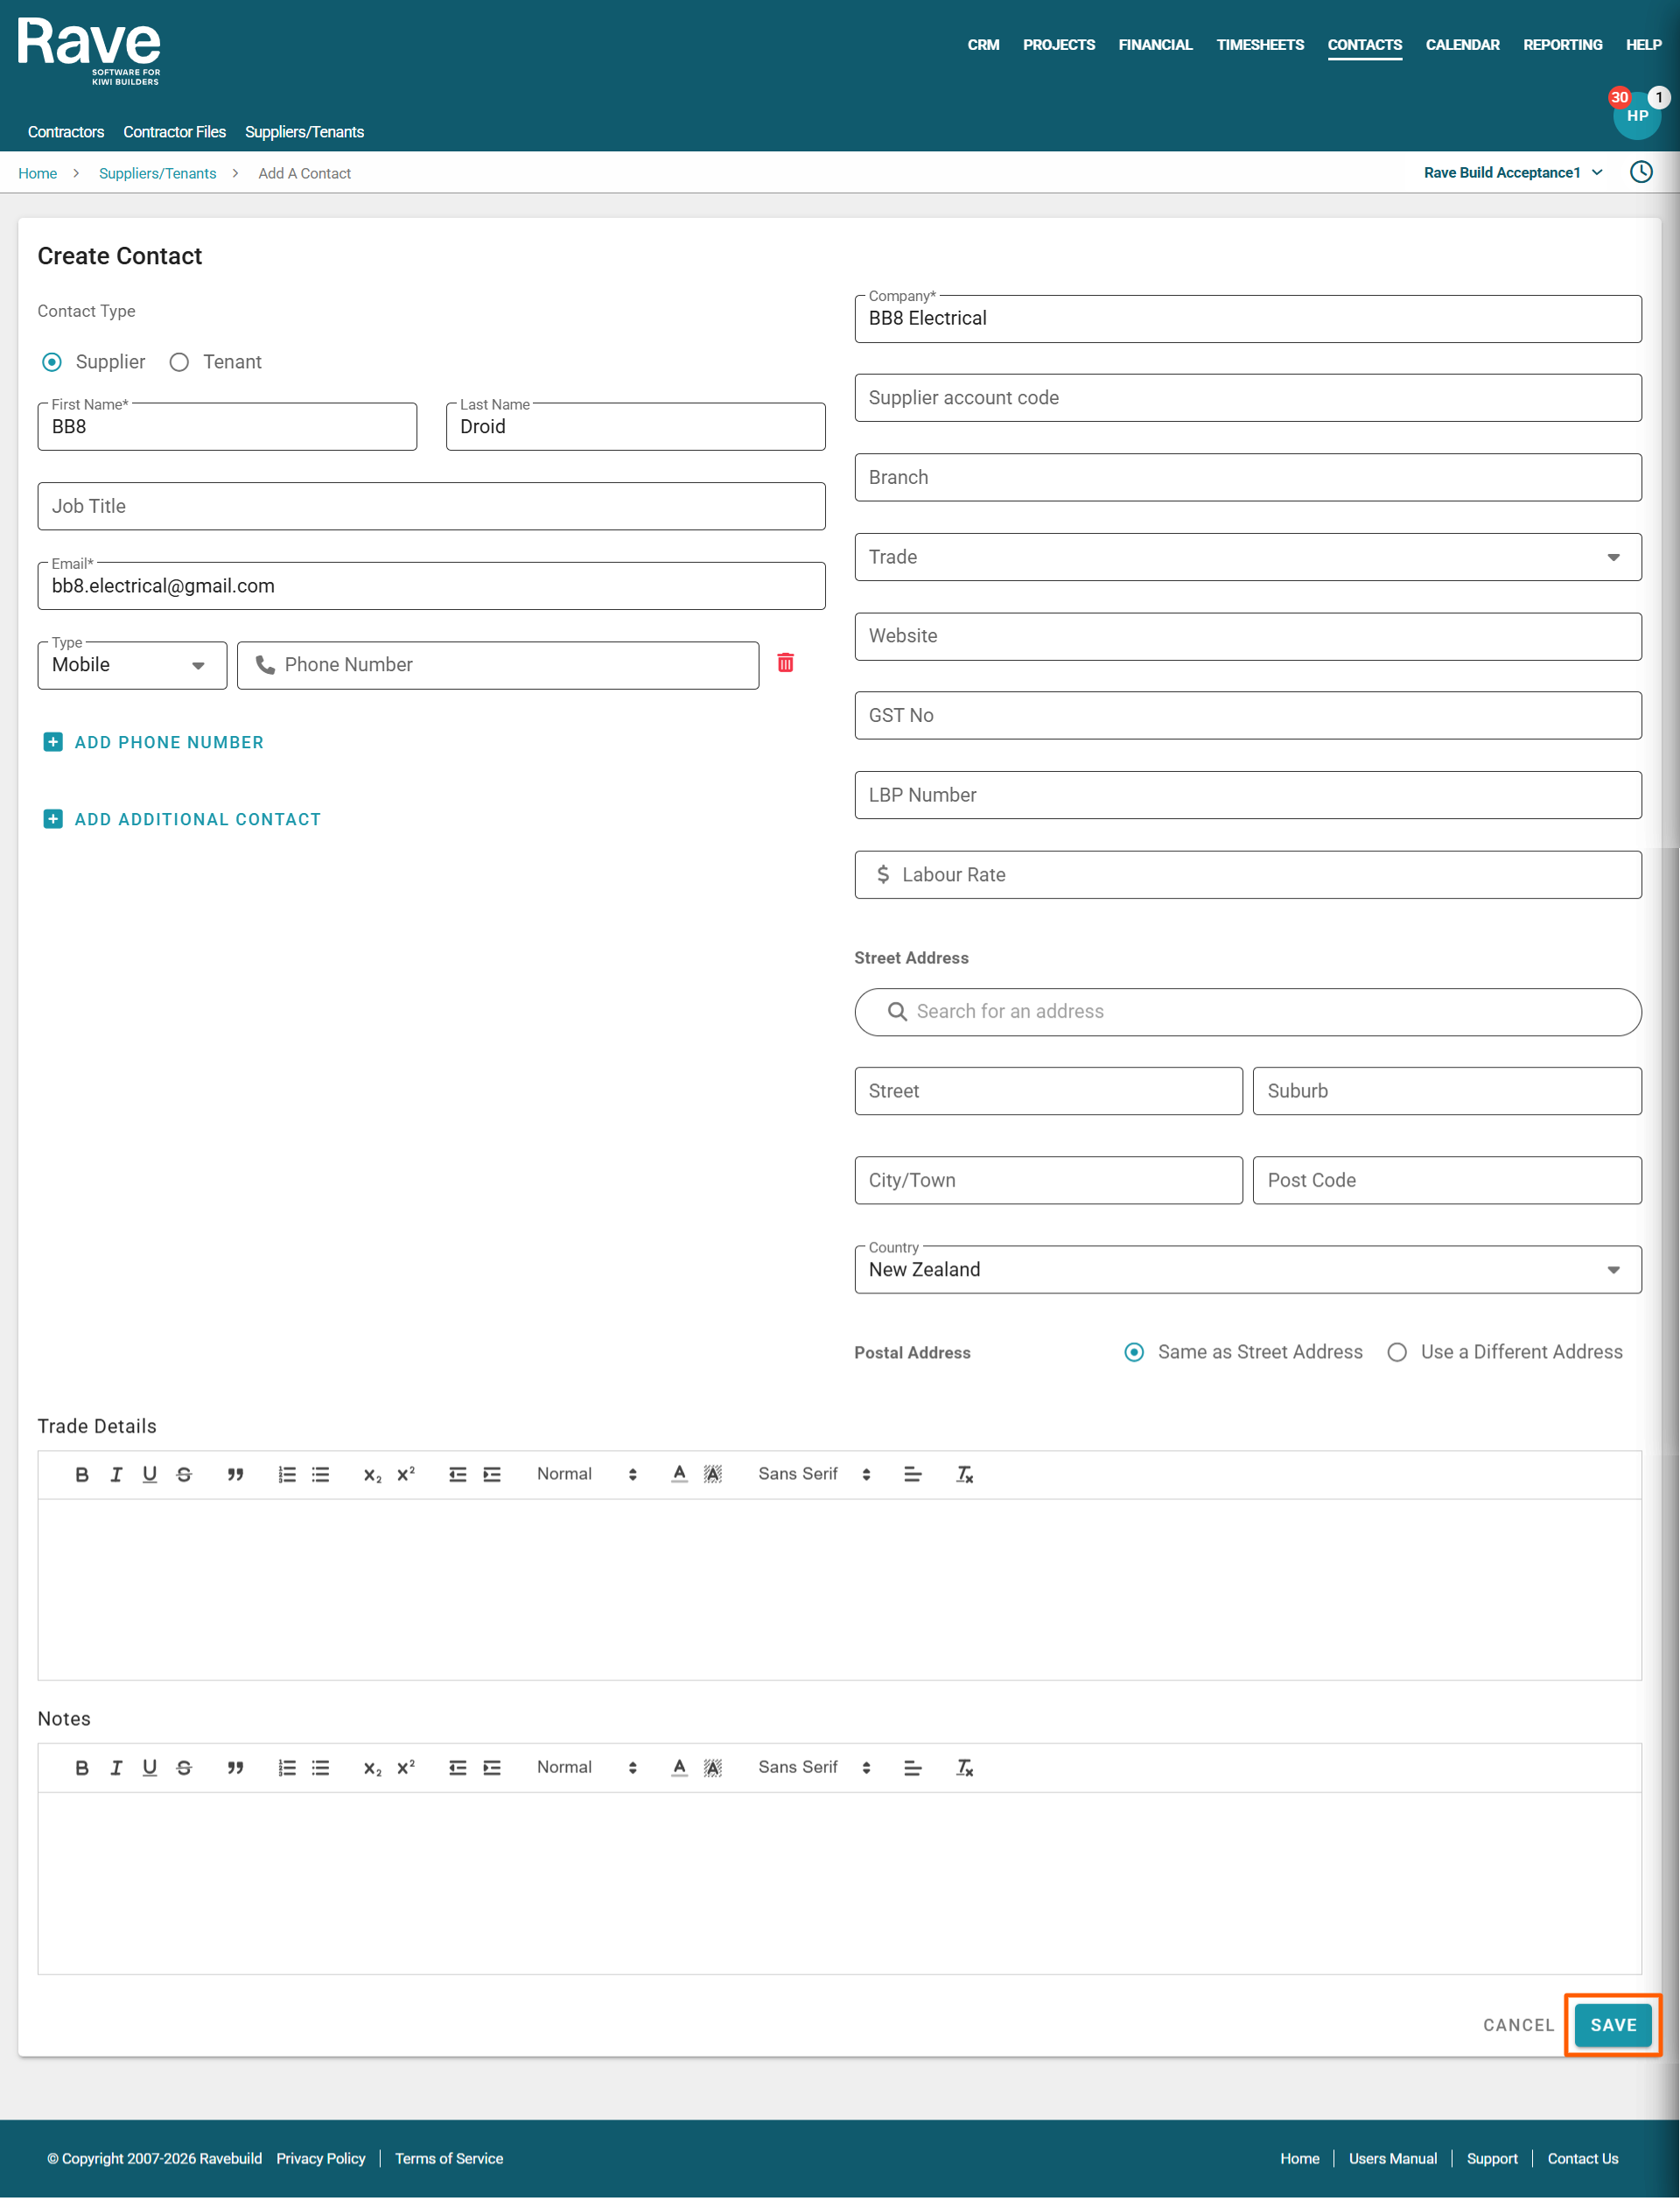Open the Trade dropdown
Viewport: 1680px width, 2201px height.
click(1247, 557)
